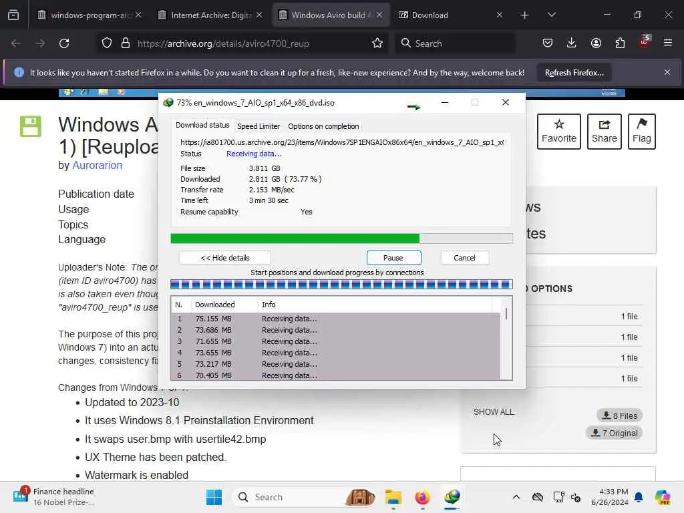
Task: Cancel the ISO download
Action: (465, 258)
